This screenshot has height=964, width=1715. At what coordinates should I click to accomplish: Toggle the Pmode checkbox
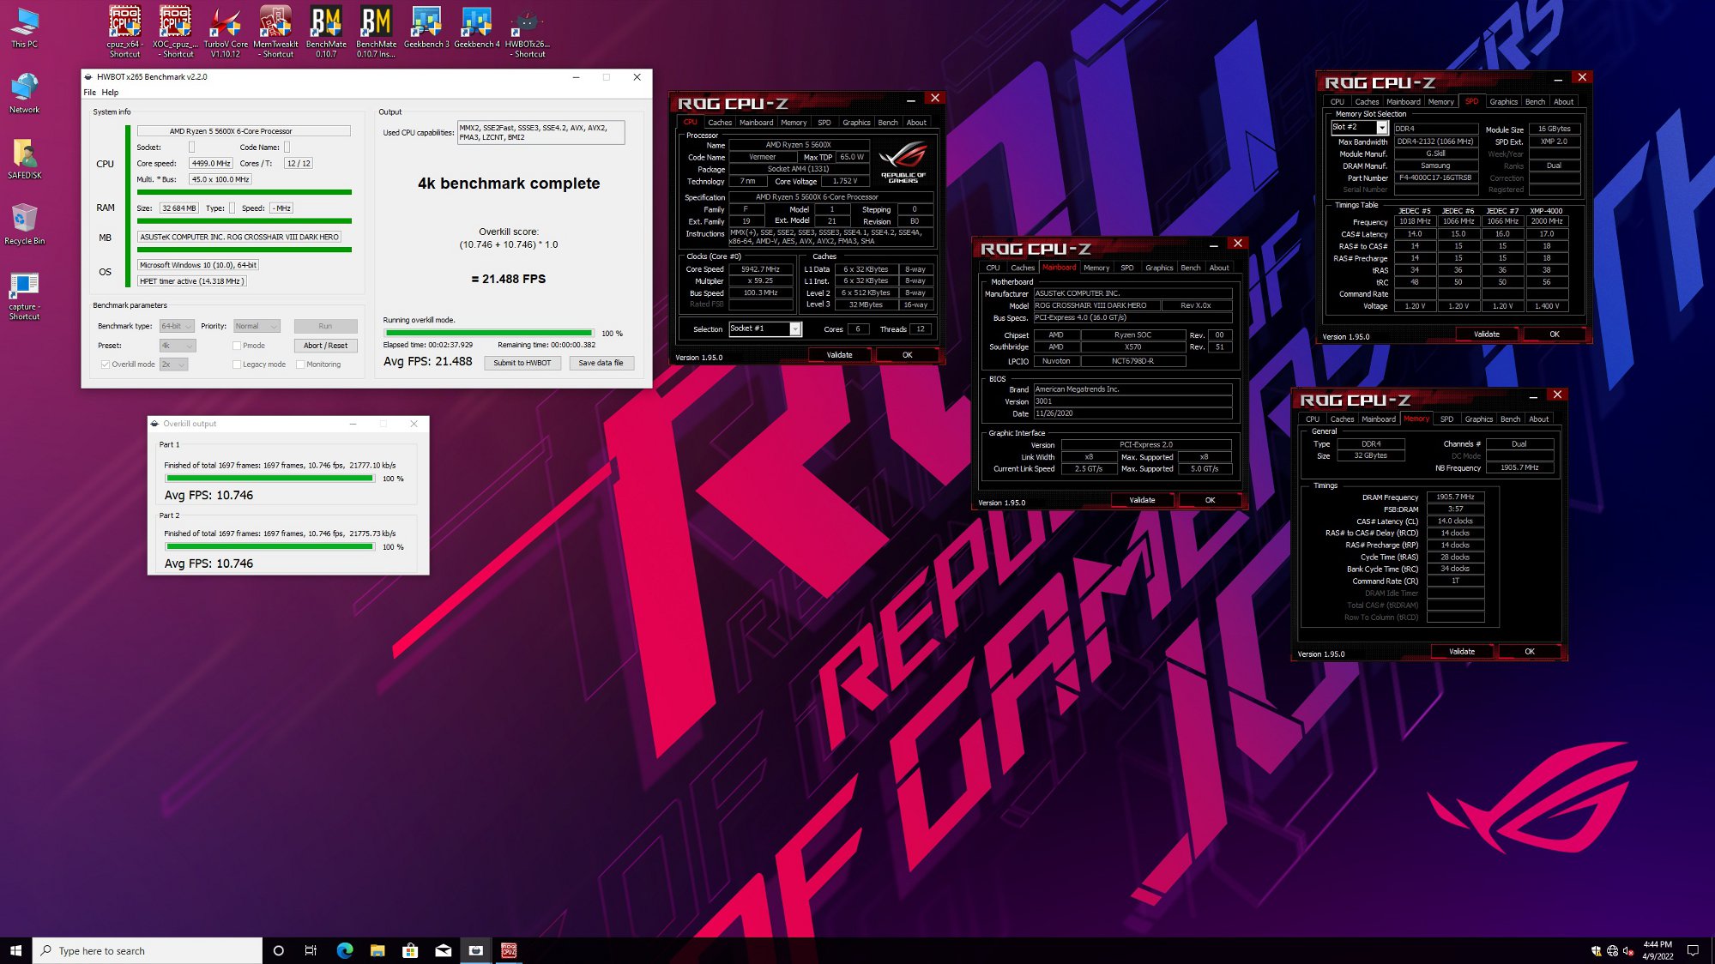pyautogui.click(x=237, y=346)
